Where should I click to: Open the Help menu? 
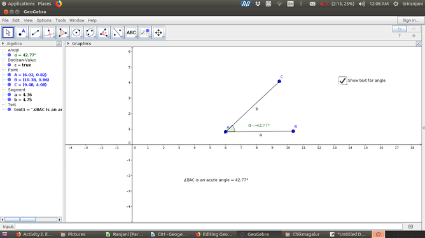click(x=92, y=20)
